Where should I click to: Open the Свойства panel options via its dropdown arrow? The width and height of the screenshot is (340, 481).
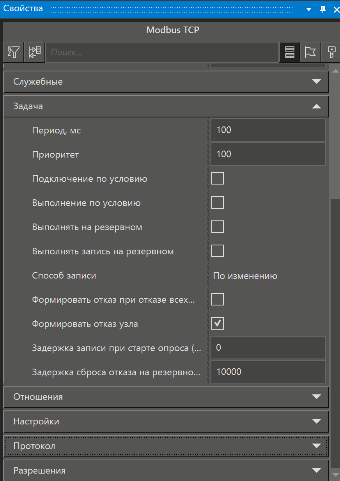308,9
